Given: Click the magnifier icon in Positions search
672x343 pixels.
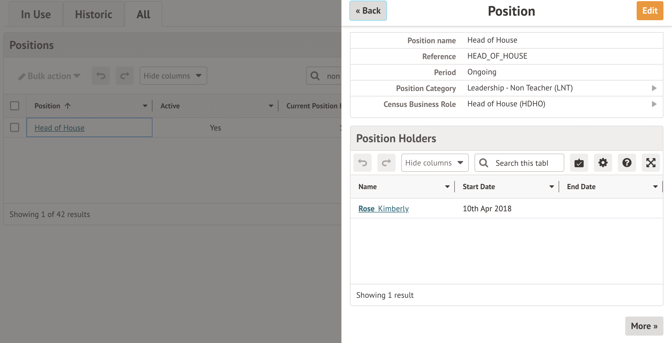Looking at the screenshot, I should 315,76.
